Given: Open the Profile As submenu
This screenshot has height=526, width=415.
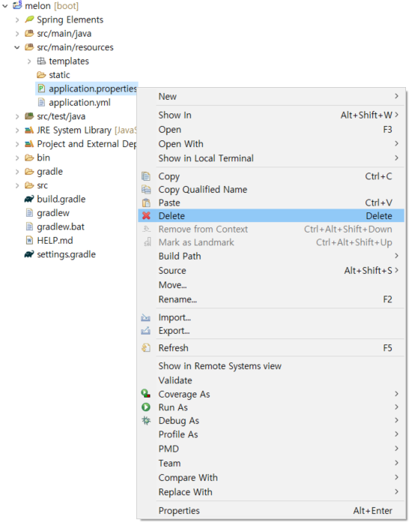Looking at the screenshot, I should click(x=271, y=434).
